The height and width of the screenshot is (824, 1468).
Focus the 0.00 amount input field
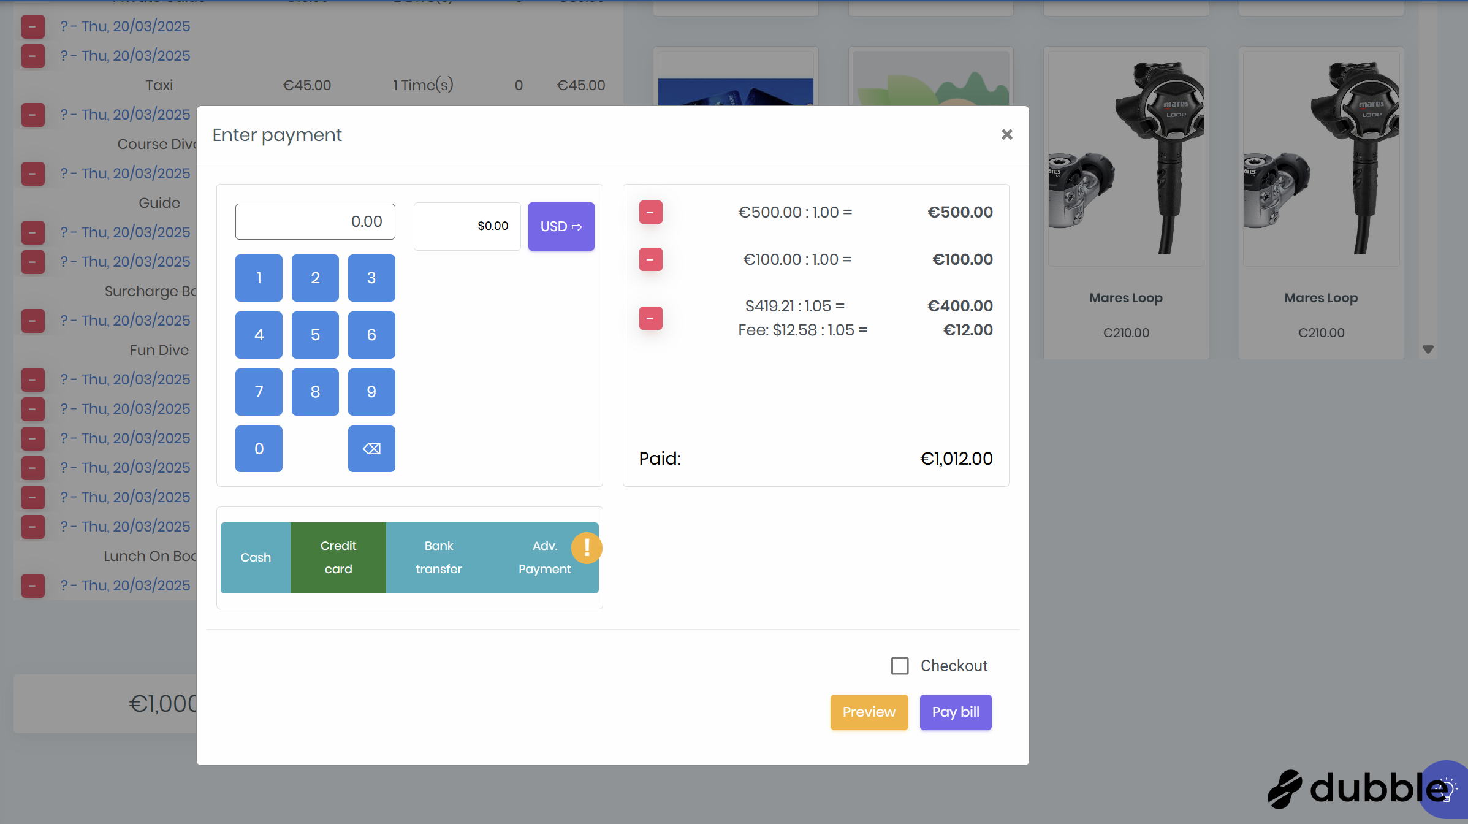click(x=315, y=221)
